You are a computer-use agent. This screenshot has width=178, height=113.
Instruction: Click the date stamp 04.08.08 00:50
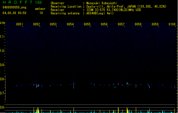click(14, 13)
